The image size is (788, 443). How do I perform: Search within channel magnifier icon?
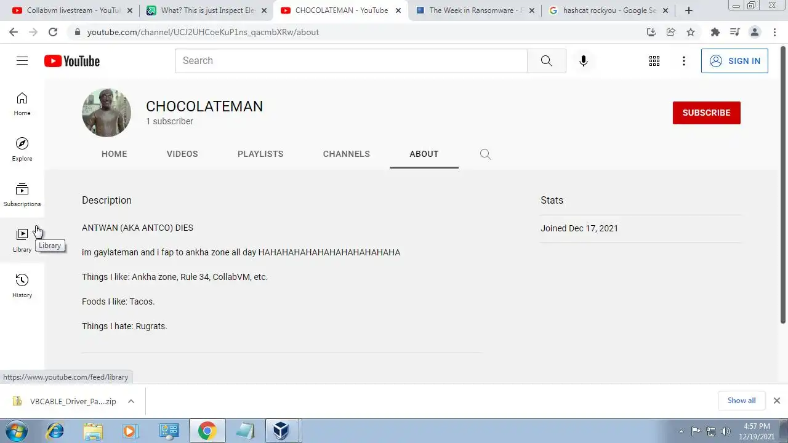[486, 154]
